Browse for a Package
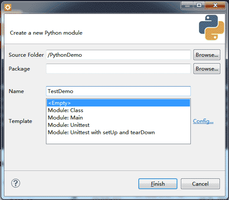Image resolution: width=229 pixels, height=200 pixels. click(x=207, y=69)
